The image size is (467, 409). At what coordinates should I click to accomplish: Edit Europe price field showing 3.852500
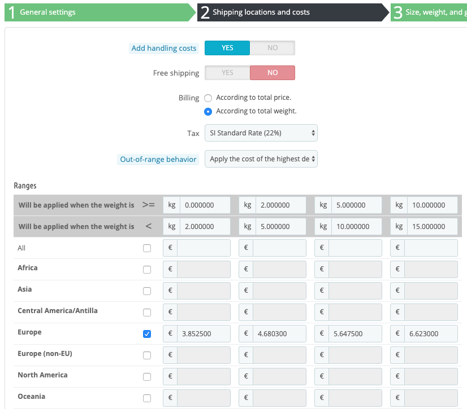tap(204, 333)
